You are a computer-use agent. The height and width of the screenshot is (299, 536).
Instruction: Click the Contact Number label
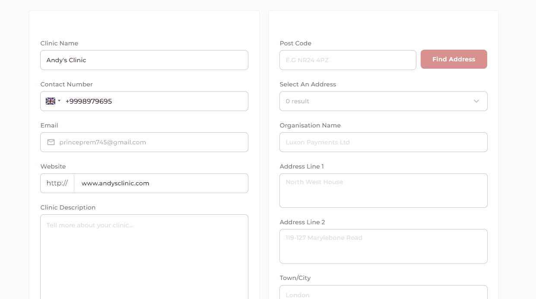pyautogui.click(x=67, y=84)
